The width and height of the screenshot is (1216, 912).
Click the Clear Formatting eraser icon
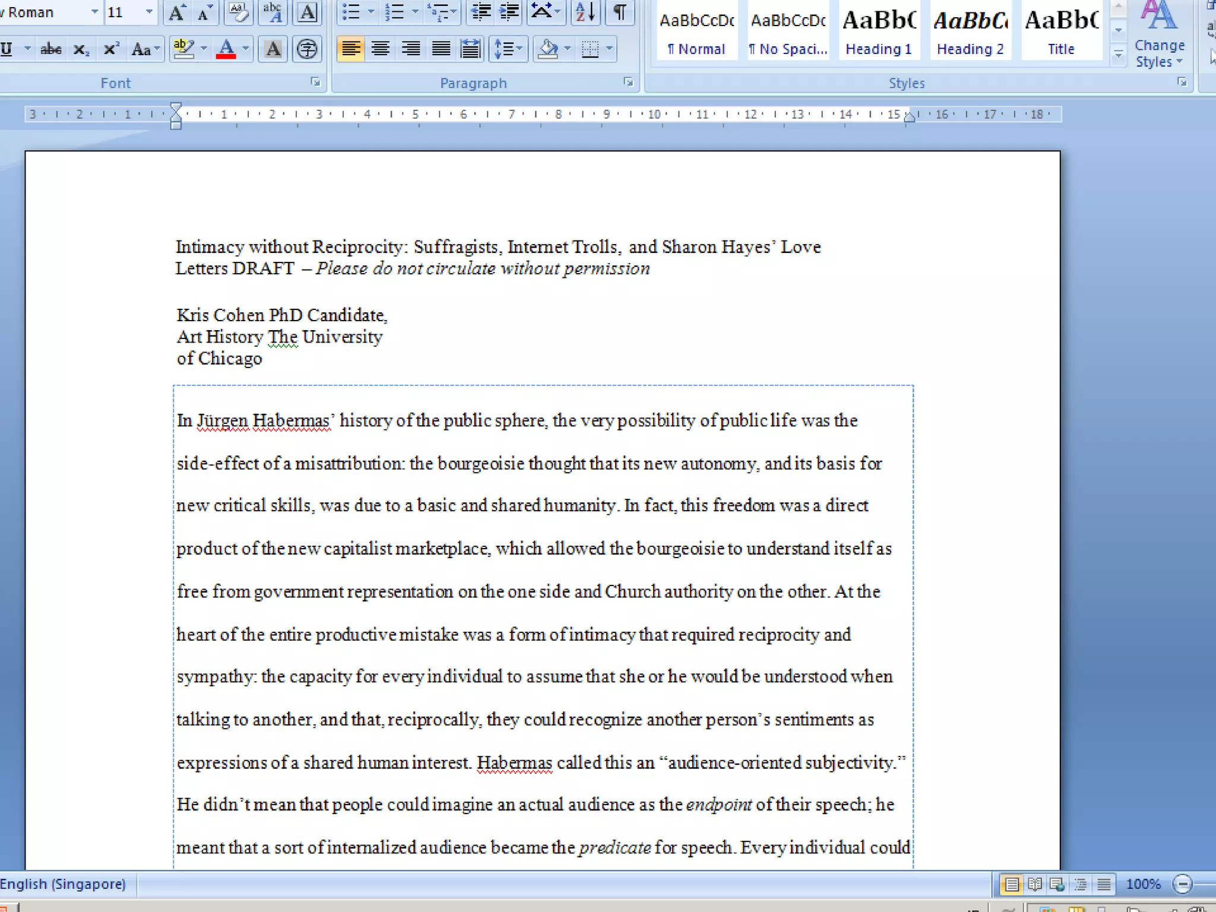(239, 12)
